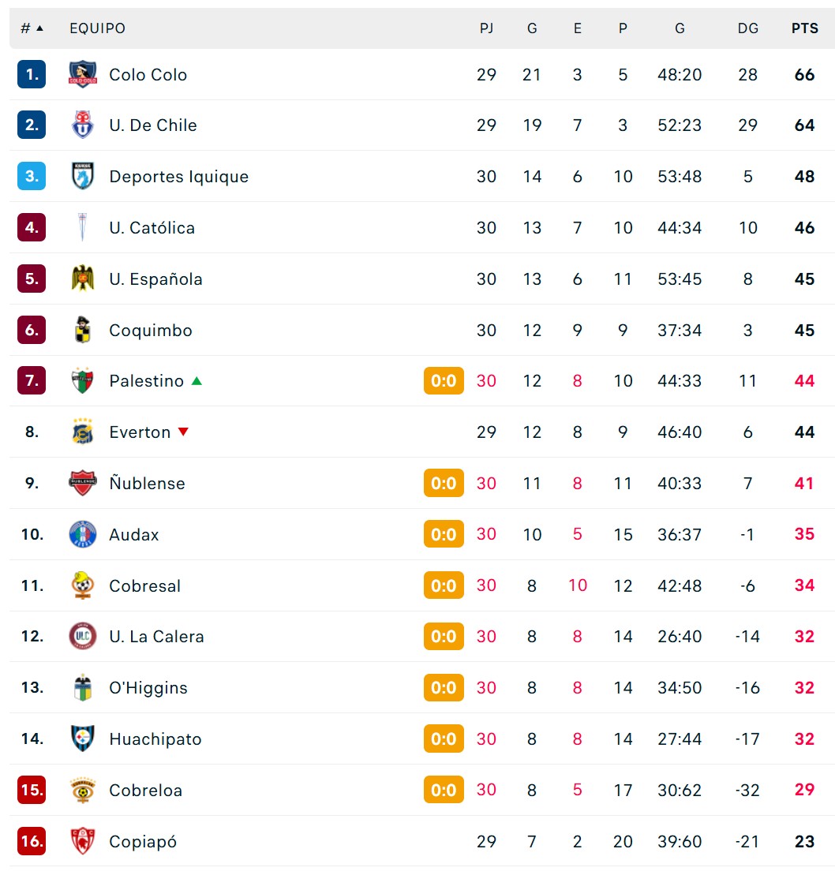Click Palestino's live 0:0 score badge
This screenshot has height=875, width=835.
444,380
